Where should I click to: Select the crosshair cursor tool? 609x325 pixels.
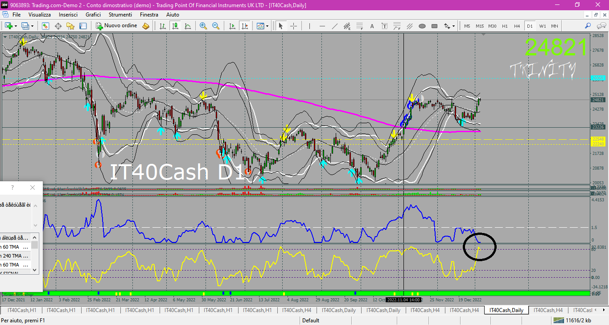click(293, 26)
